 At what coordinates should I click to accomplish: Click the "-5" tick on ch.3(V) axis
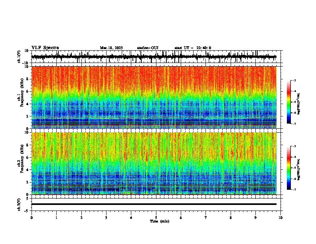pyautogui.click(x=27, y=211)
